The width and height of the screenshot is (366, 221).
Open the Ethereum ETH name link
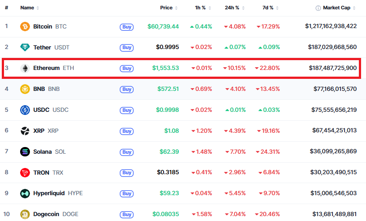click(54, 68)
